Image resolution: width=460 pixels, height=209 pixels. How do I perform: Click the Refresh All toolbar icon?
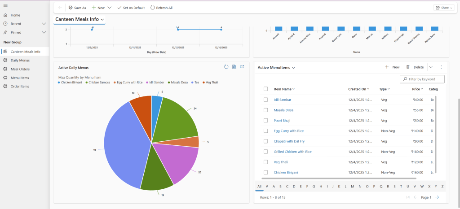153,8
